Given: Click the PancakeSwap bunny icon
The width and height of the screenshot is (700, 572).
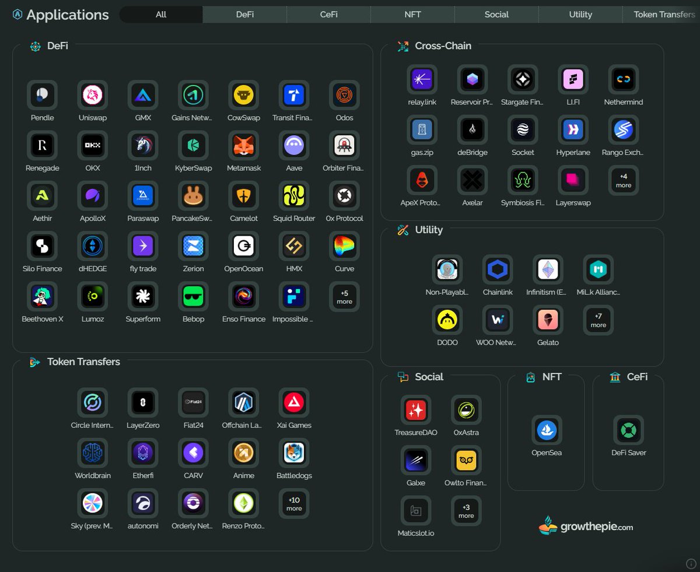Looking at the screenshot, I should coord(193,196).
